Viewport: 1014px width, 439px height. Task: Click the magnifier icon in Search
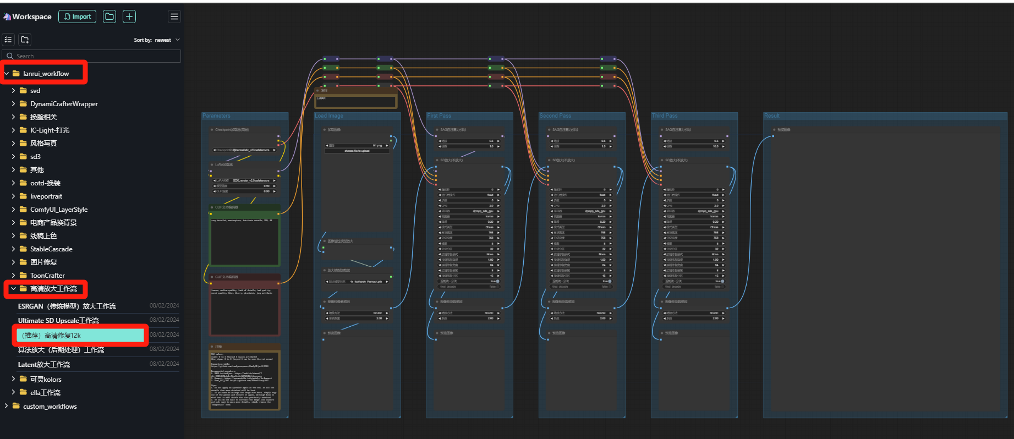click(x=10, y=56)
